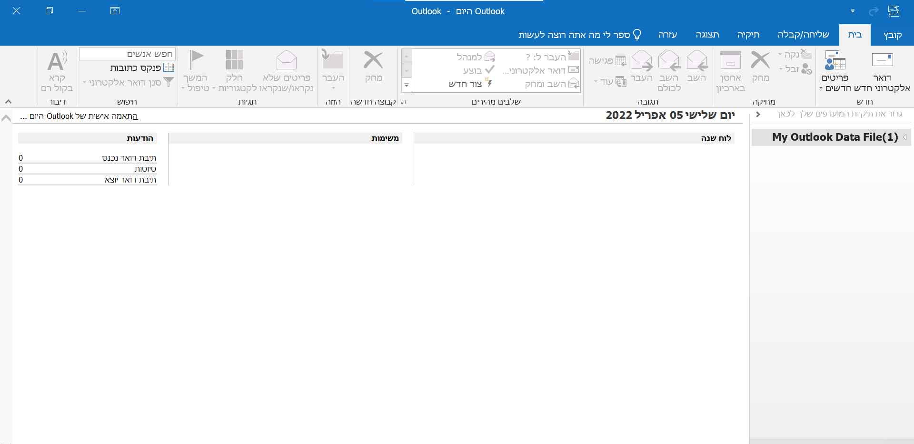Open the עזרה help tab
This screenshot has width=914, height=444.
667,35
